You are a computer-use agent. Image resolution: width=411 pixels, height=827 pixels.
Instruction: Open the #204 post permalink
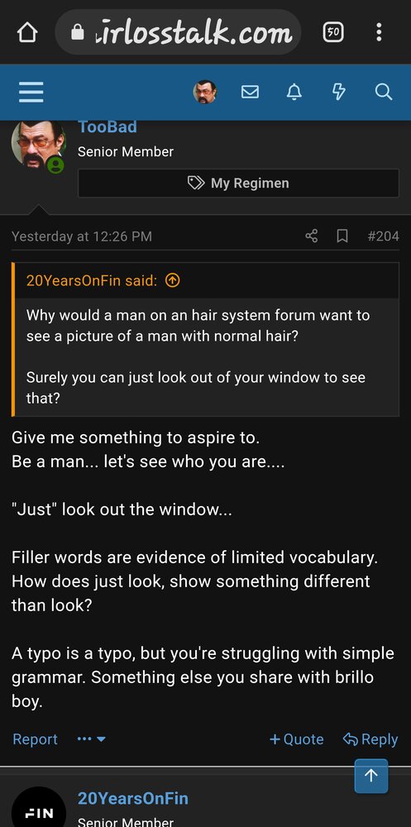[x=383, y=236]
